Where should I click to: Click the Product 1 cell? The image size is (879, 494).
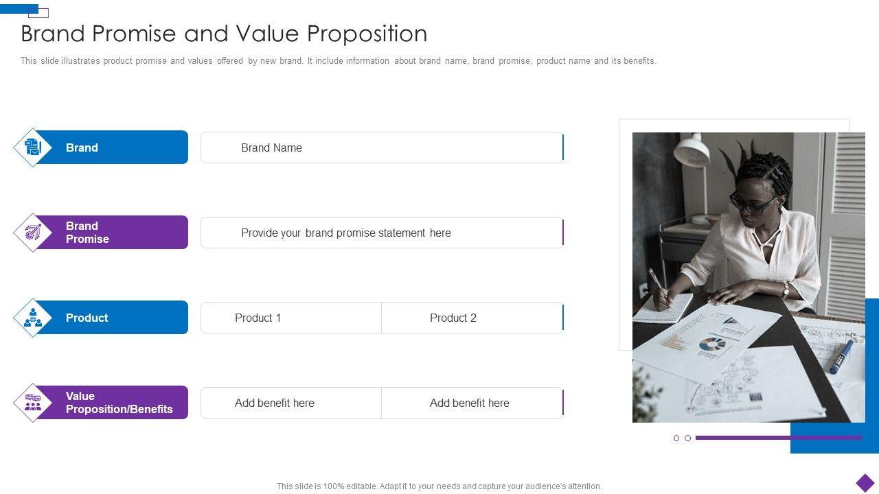[291, 318]
